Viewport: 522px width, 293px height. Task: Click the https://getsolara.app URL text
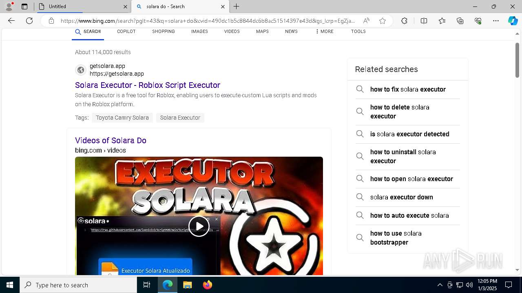click(117, 74)
